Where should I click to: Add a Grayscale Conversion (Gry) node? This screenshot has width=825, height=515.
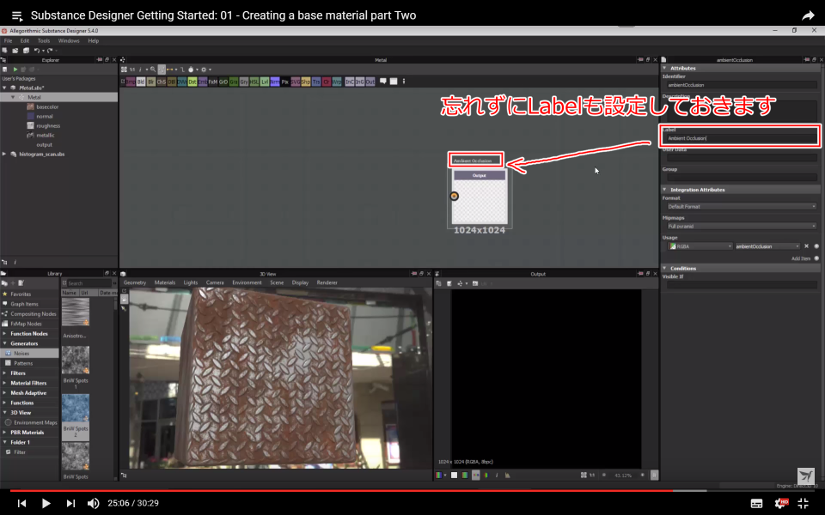point(244,82)
